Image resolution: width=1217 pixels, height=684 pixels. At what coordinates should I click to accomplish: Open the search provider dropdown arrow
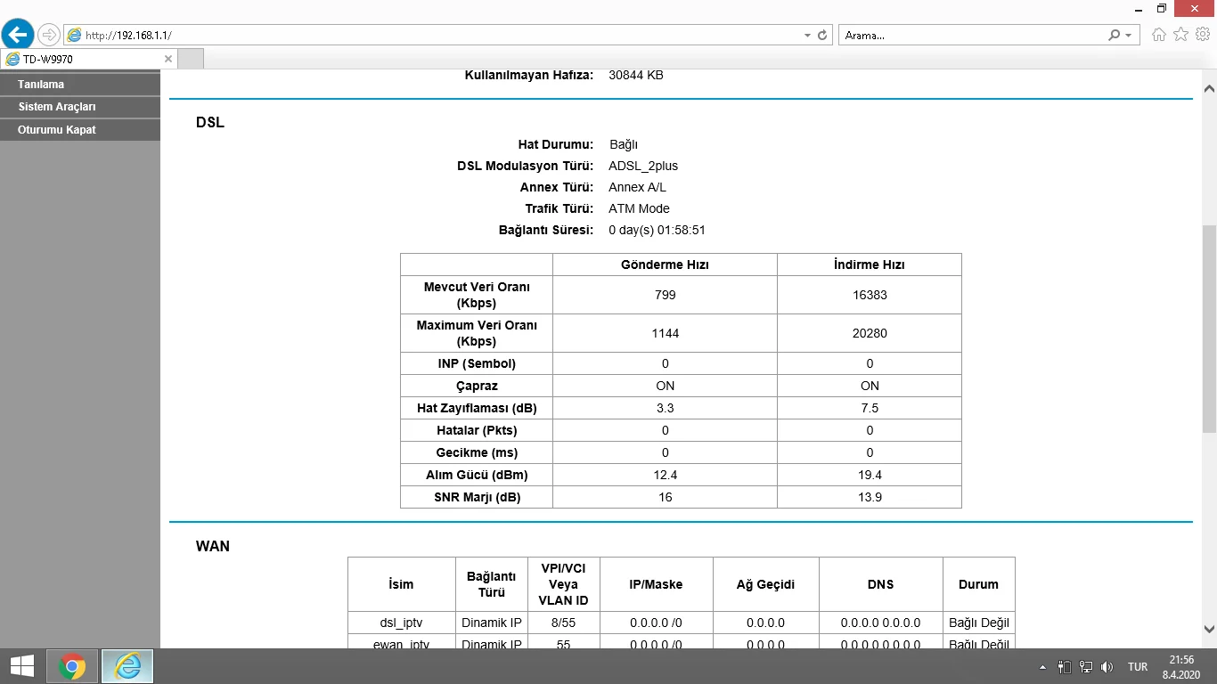point(1129,36)
